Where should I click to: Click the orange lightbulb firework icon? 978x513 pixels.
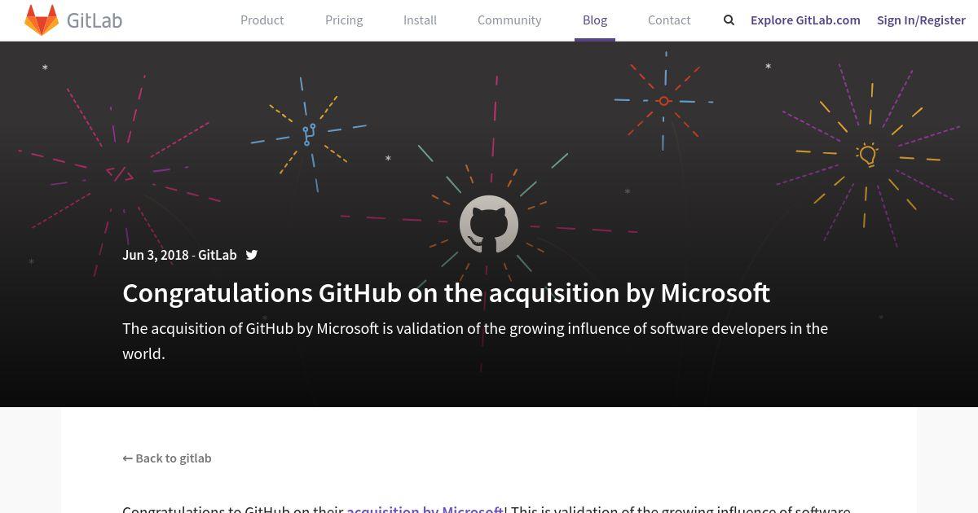pos(868,154)
